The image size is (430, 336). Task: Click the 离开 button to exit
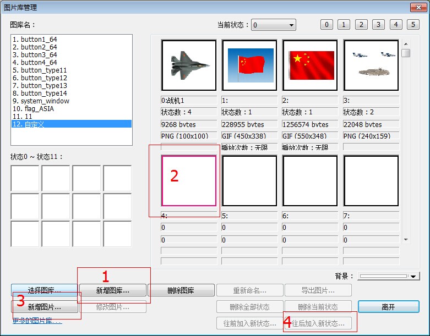point(388,307)
